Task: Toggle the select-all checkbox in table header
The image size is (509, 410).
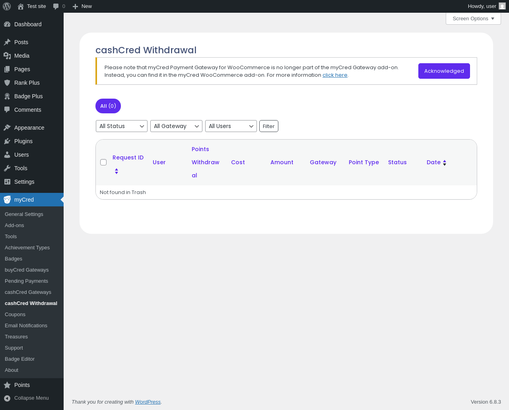Action: coord(103,162)
